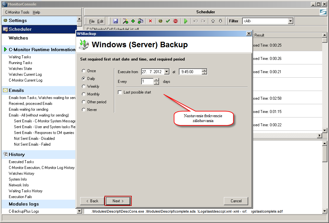Click the Save floppy disk icon in Scheduler toolbar
This screenshot has height=223, width=329.
116,21
